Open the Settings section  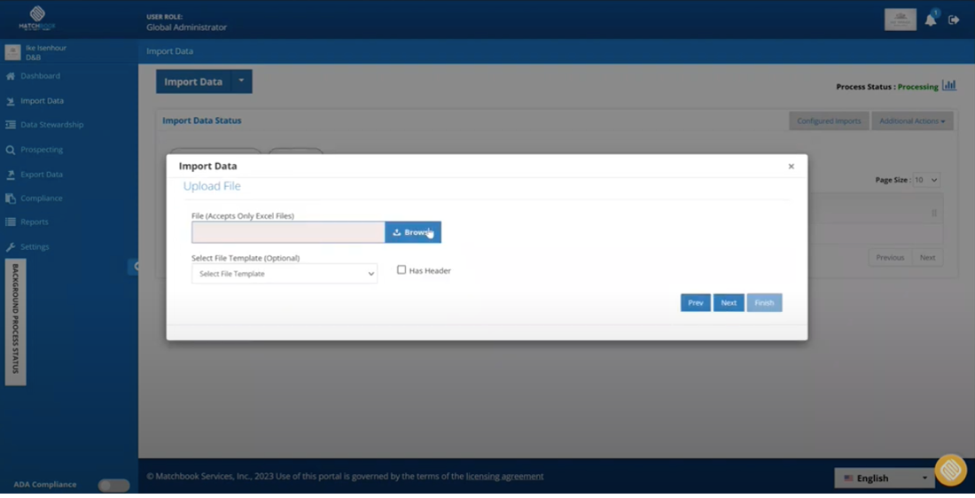click(x=35, y=247)
